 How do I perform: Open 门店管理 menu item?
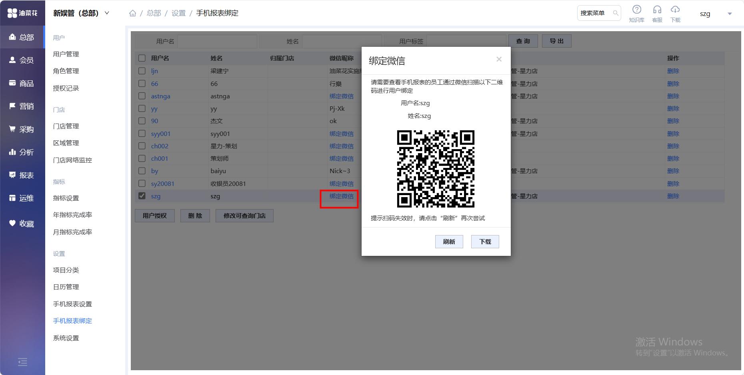coord(66,126)
